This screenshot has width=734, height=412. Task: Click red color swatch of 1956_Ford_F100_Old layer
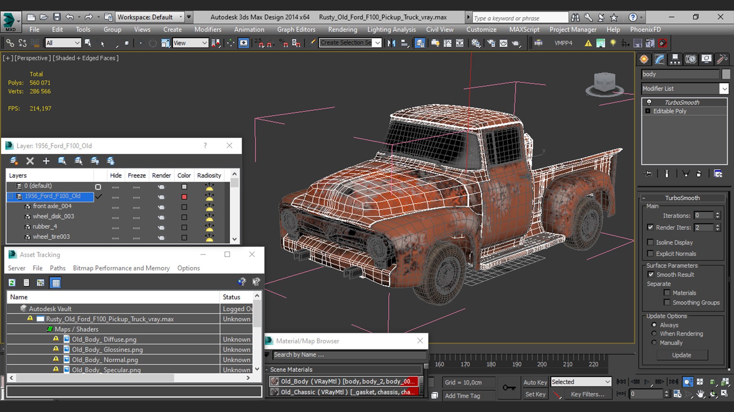click(184, 197)
